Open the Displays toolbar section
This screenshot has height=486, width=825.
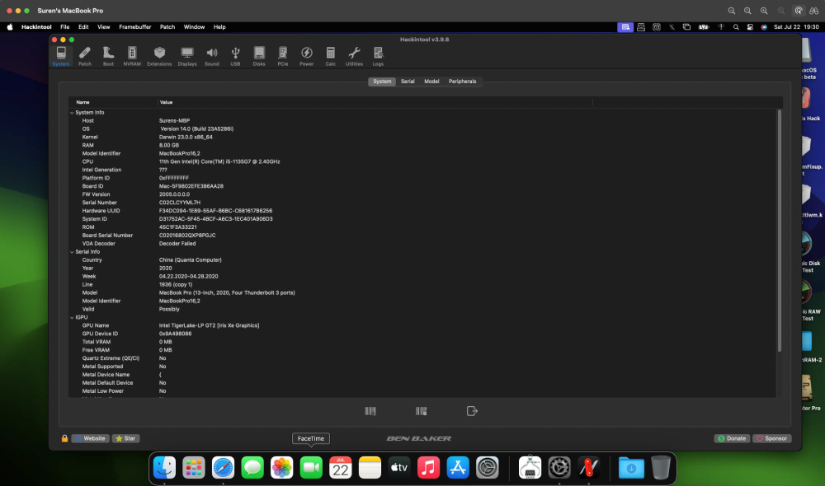pyautogui.click(x=186, y=56)
